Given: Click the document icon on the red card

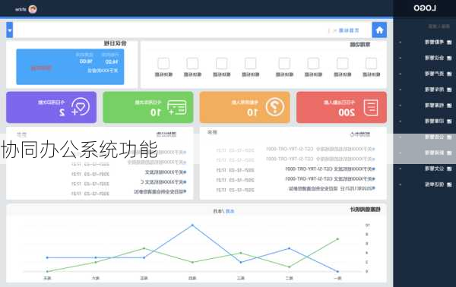Looking at the screenshot, I should coord(371,108).
